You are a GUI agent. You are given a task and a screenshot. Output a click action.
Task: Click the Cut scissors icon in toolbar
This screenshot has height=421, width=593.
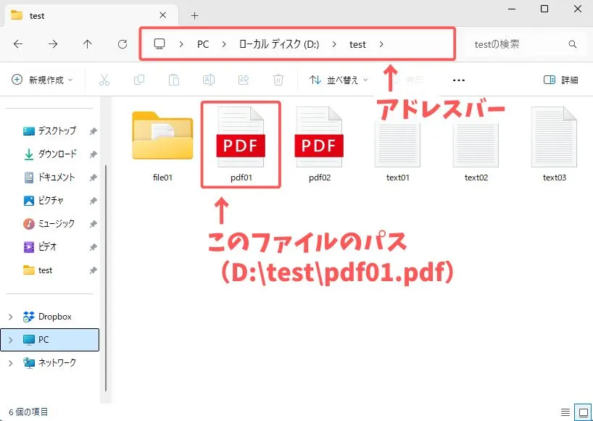click(104, 80)
